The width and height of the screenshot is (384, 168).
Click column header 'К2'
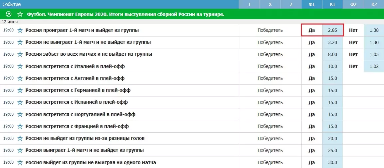[x=374, y=4]
